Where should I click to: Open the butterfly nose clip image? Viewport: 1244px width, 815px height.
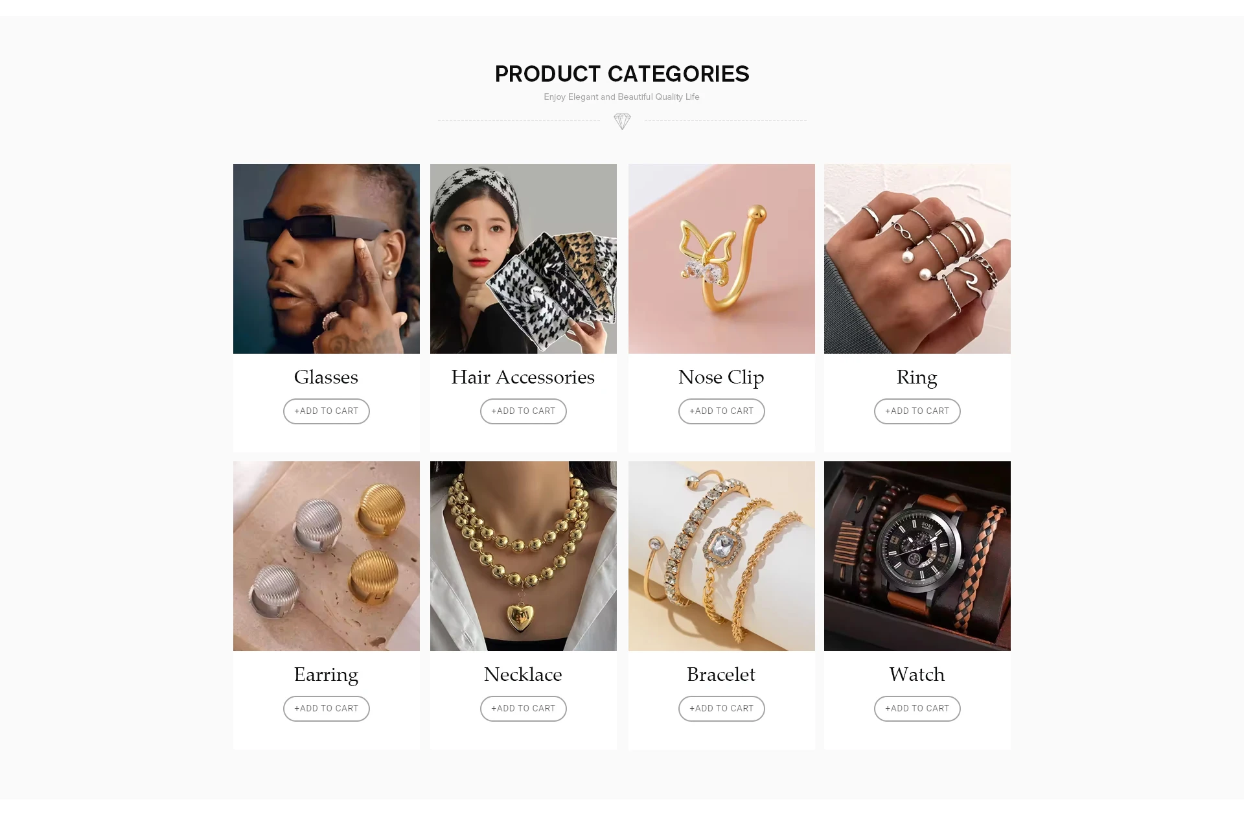(x=722, y=258)
